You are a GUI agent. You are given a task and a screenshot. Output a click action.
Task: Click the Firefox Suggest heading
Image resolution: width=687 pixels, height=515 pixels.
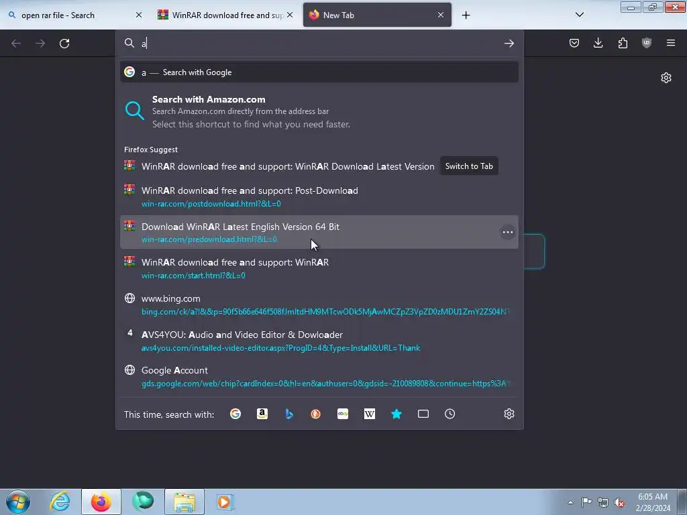(151, 150)
